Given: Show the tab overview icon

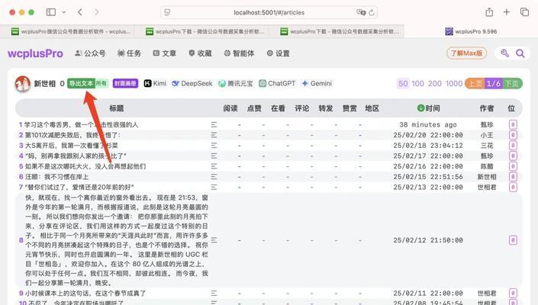Looking at the screenshot, I should point(524,12).
